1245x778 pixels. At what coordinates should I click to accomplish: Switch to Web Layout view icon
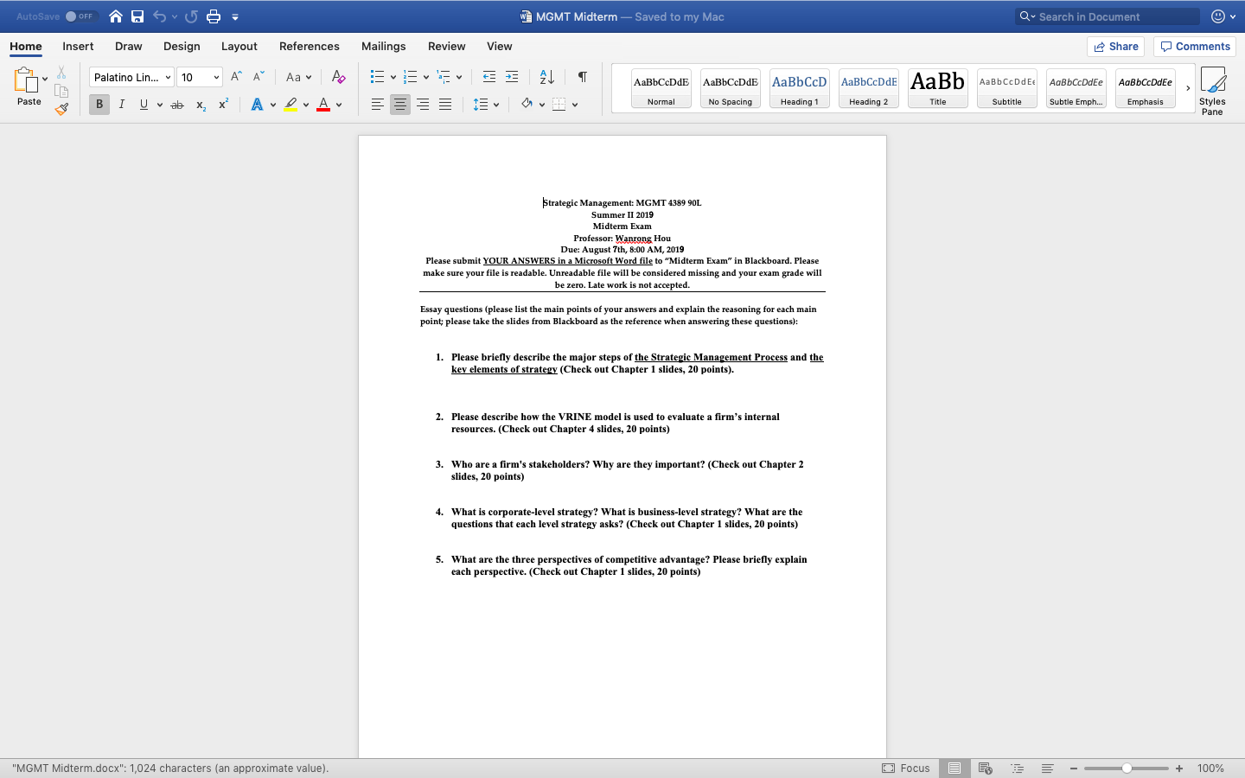pyautogui.click(x=985, y=768)
